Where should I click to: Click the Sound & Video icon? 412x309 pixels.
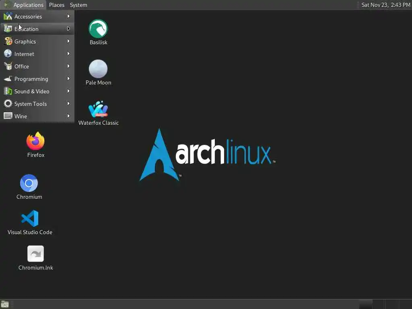[8, 91]
